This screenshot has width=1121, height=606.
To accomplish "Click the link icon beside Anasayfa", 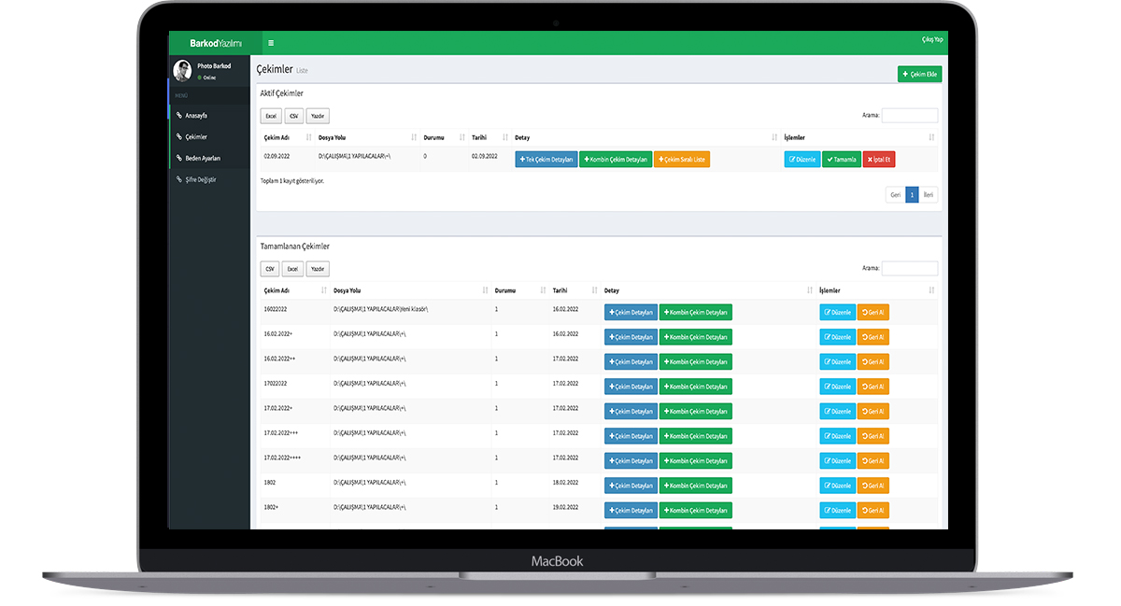I will pyautogui.click(x=179, y=115).
